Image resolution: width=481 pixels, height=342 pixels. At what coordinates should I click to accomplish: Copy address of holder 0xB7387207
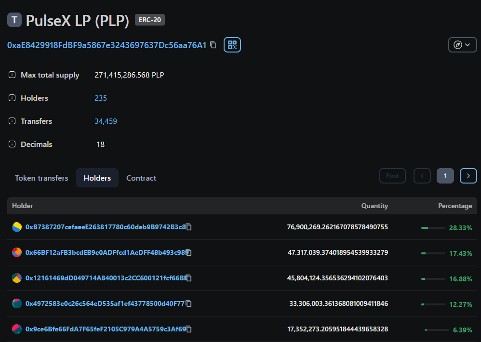point(189,227)
